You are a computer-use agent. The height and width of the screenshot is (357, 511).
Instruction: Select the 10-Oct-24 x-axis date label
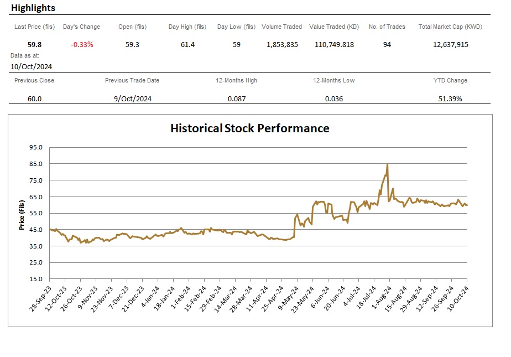pyautogui.click(x=457, y=299)
